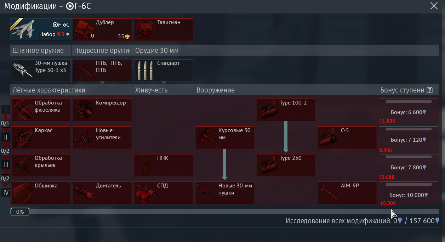Click the Type 100-2 bomb modification
Screen dimensions: 445x242
click(x=286, y=110)
